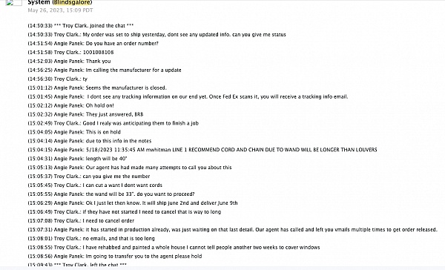Screen dimensions: 445x270
Task: Click the 'transfer you to the agent' message
Action: tap(115, 256)
